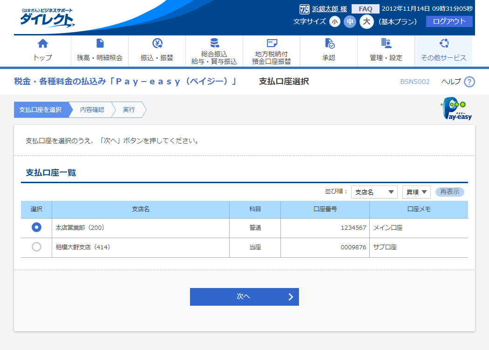The width and height of the screenshot is (489, 350).
Task: Select the 本店営業部 (200) account radio button
Action: 36,227
